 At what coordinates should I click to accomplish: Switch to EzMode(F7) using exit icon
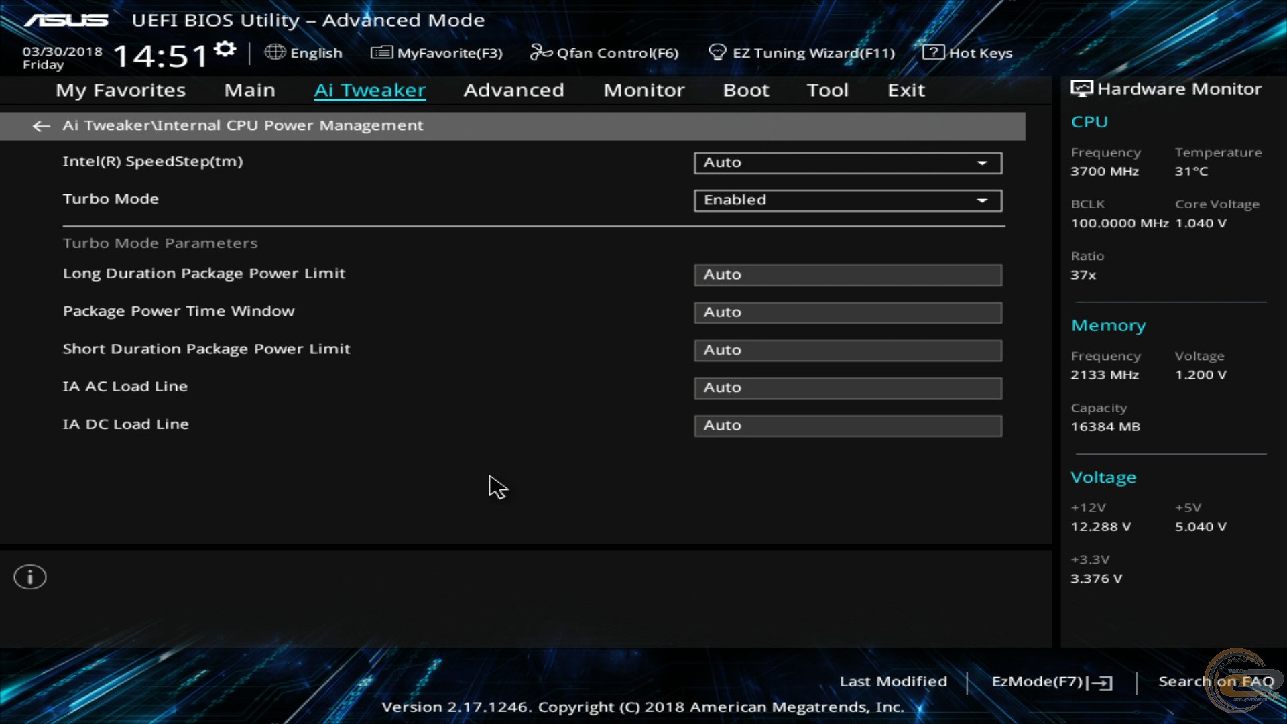coord(1101,682)
